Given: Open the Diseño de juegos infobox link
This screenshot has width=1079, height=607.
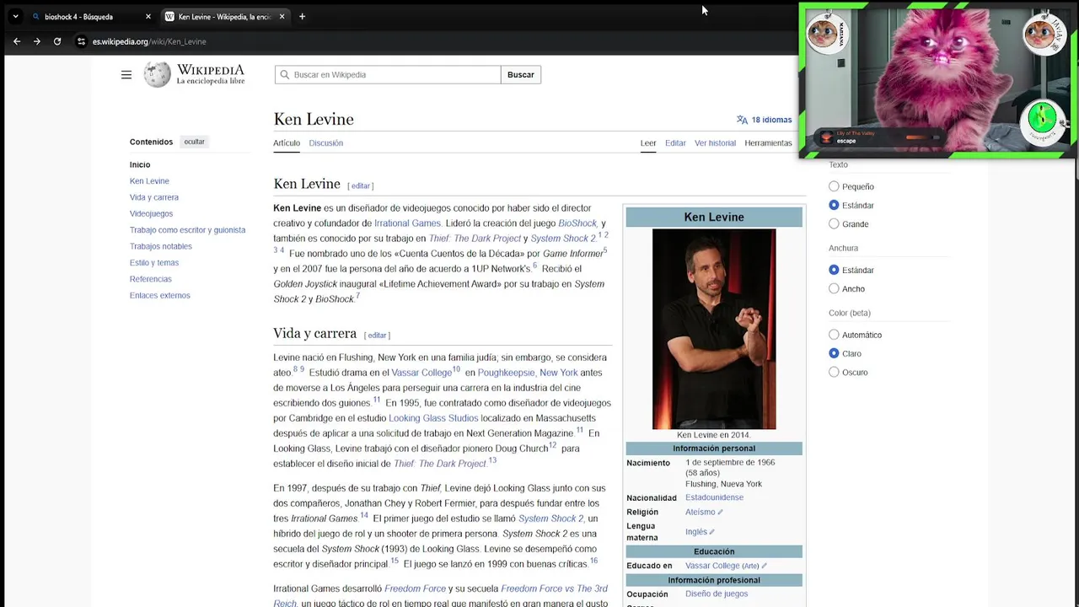Looking at the screenshot, I should (717, 594).
